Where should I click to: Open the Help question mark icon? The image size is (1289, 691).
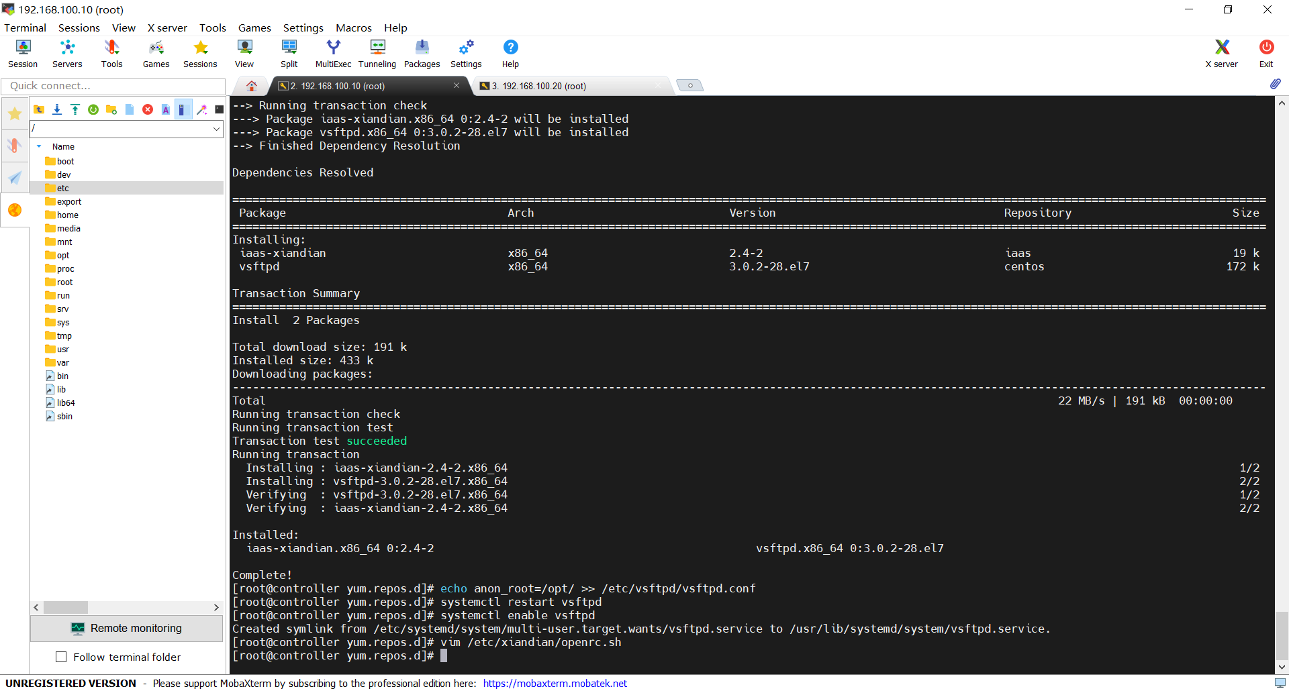click(510, 54)
